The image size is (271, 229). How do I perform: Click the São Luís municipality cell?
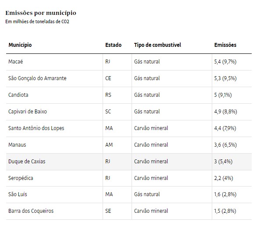(18, 194)
